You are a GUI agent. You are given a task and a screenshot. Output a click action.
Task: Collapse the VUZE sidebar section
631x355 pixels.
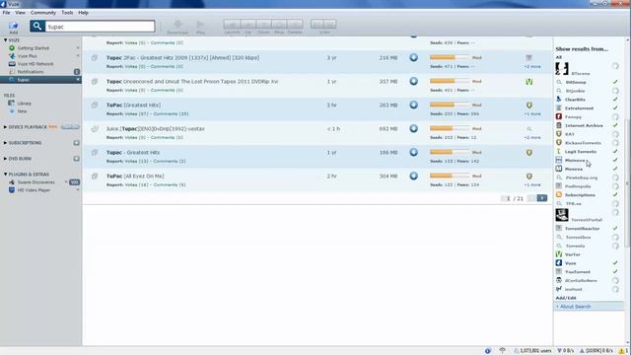point(5,39)
